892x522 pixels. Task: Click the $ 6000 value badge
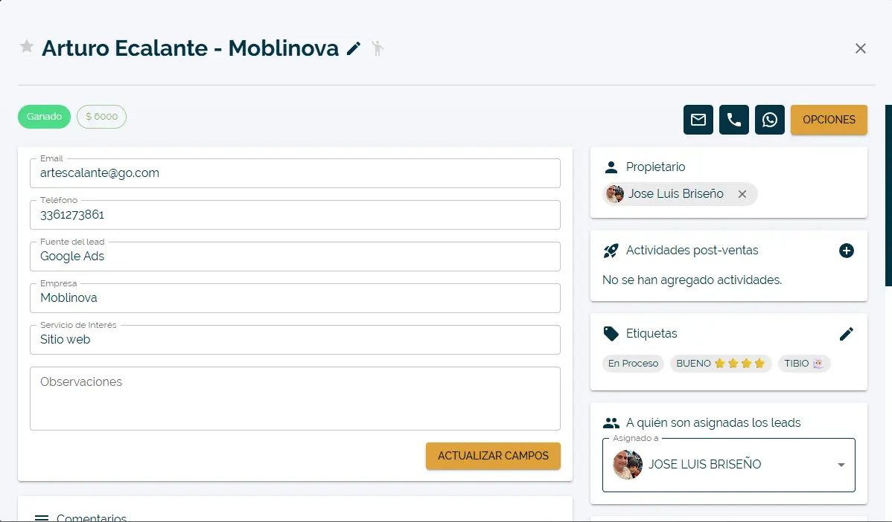101,117
